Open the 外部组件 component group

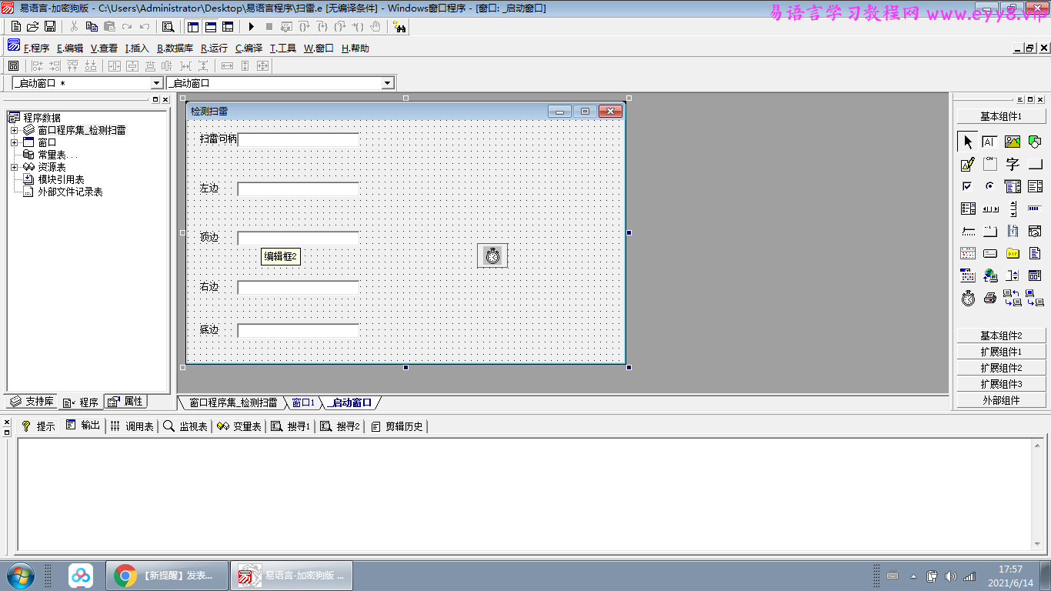1001,400
